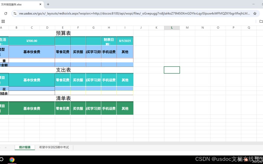Switch to 希望中学2025期中考试 sheet tab
The image size is (263, 164).
pyautogui.click(x=54, y=147)
